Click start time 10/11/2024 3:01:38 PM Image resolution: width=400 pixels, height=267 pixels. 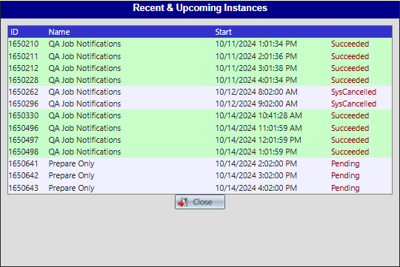(256, 68)
